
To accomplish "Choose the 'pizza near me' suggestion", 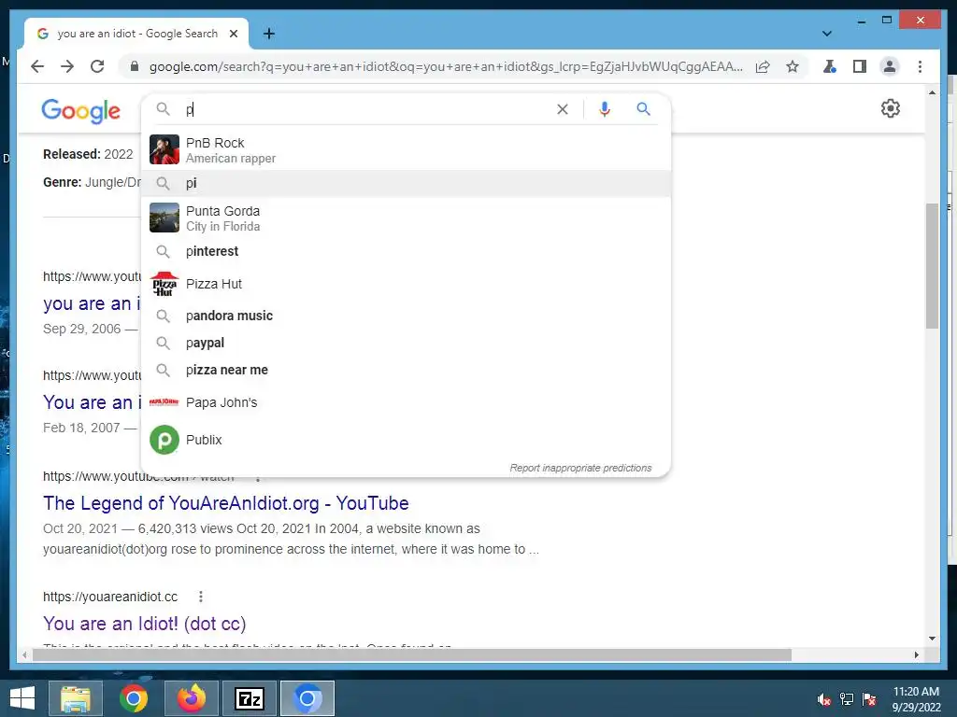I will click(x=406, y=370).
